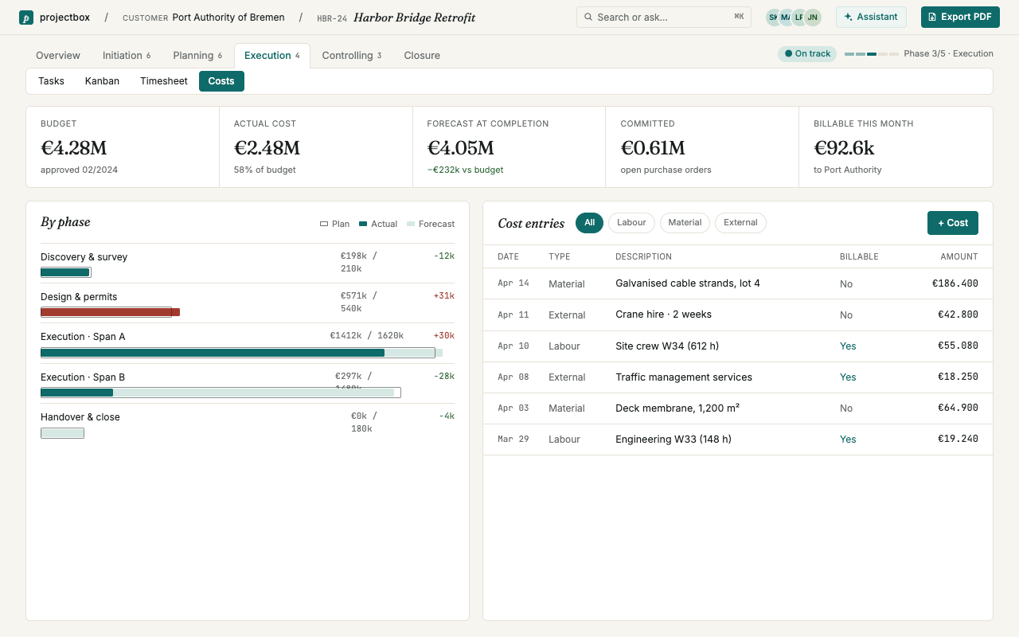Viewport: 1019px width, 637px height.
Task: Click the BUDGET '€4.28M' card
Action: pos(123,147)
